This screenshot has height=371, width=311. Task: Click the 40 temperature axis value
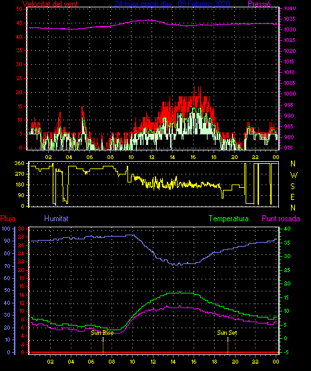(x=288, y=229)
